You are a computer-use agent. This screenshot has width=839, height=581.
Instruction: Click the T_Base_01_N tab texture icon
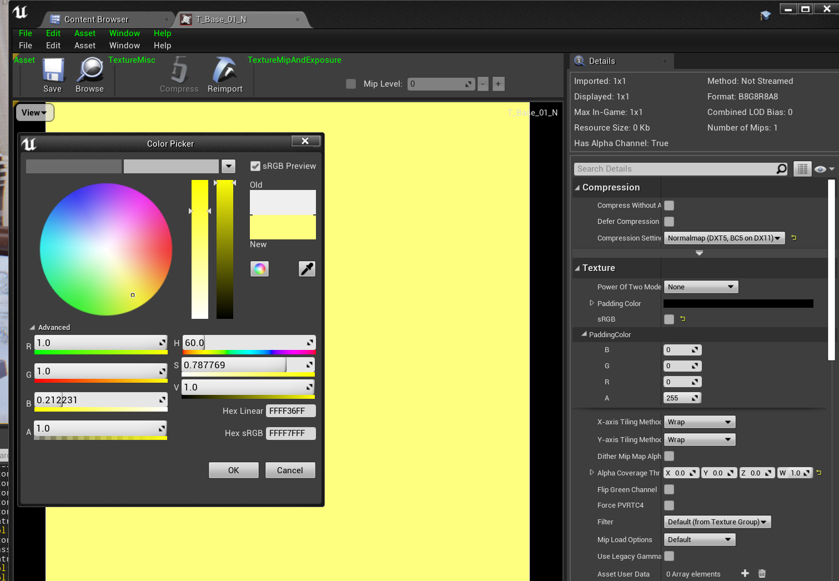(187, 19)
